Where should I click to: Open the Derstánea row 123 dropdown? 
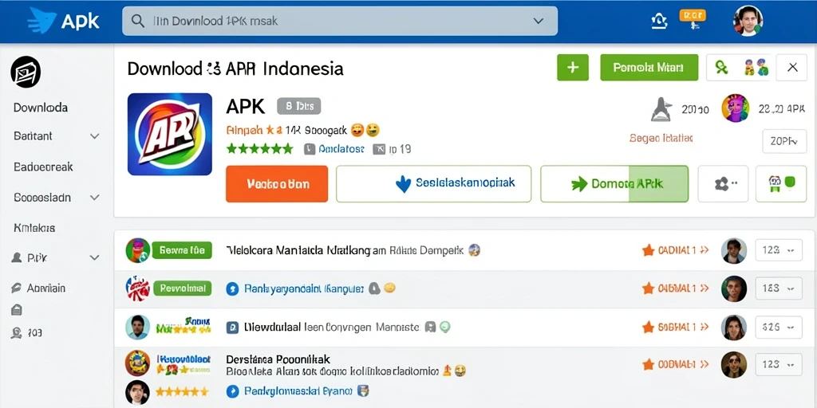[779, 364]
